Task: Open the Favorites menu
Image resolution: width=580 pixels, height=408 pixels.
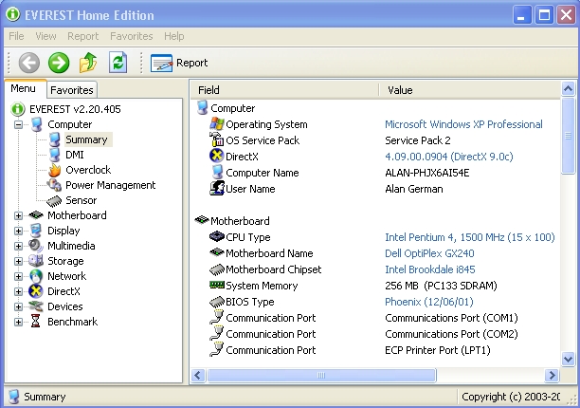Action: 131,36
